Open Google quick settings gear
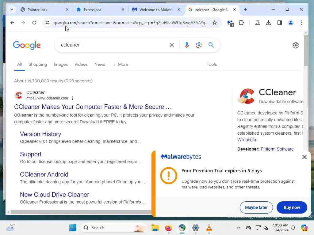314x235 pixels. pyautogui.click(x=295, y=45)
